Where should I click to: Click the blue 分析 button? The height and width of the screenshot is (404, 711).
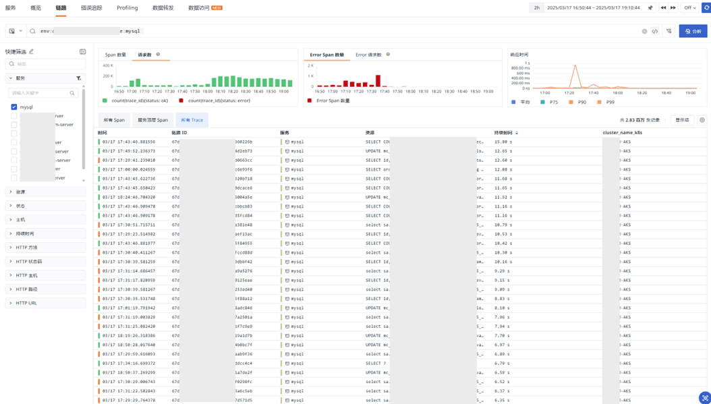click(693, 31)
